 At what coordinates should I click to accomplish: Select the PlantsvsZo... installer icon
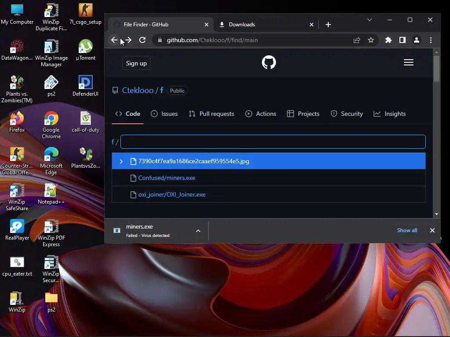coord(86,158)
